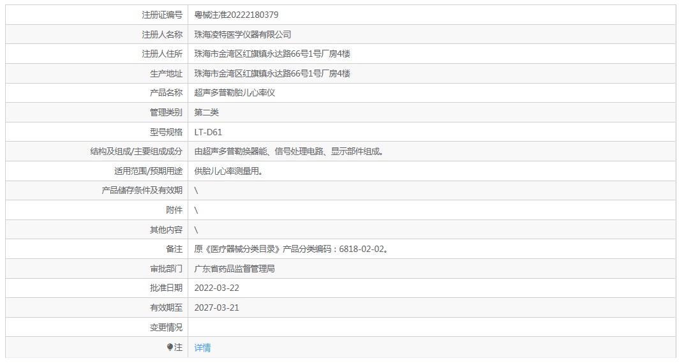
Task: Select product name 超声多普勒胎儿心率仪
Action: [x=234, y=93]
